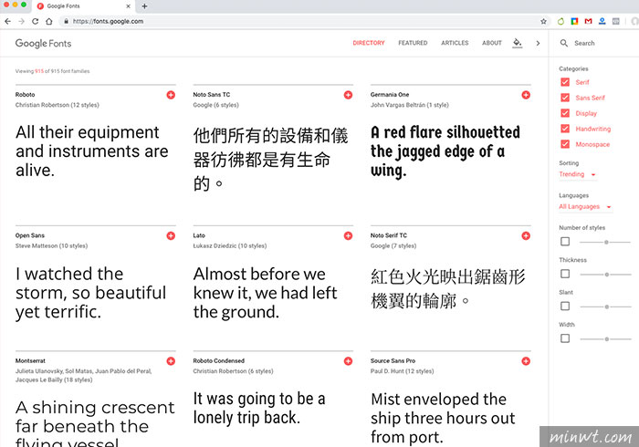Open the colorful square extension icon

pos(574,21)
